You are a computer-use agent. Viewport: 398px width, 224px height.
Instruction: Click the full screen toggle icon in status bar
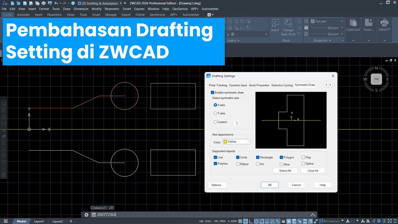(390, 221)
